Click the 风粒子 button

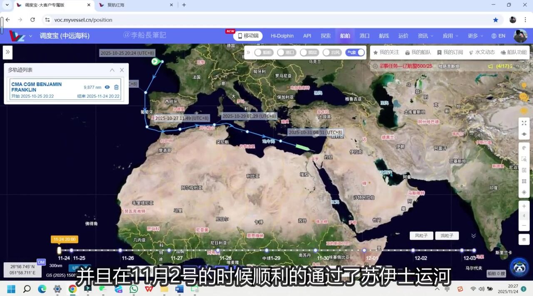[421, 236]
